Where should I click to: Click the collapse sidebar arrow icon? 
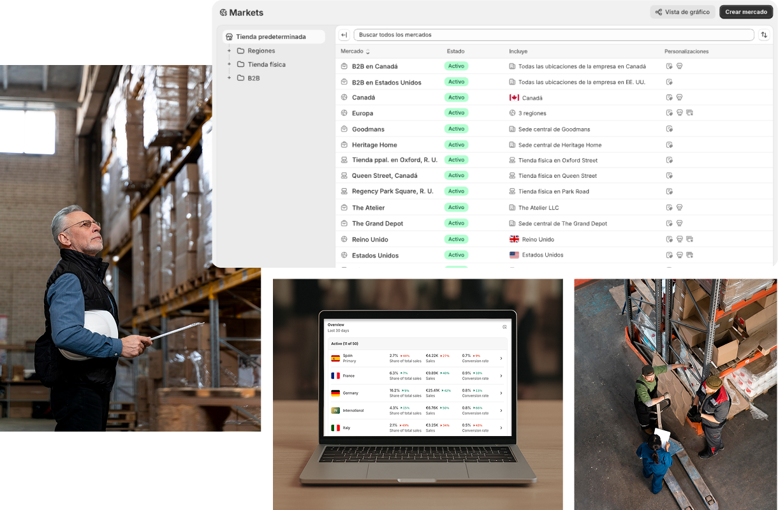pyautogui.click(x=344, y=35)
